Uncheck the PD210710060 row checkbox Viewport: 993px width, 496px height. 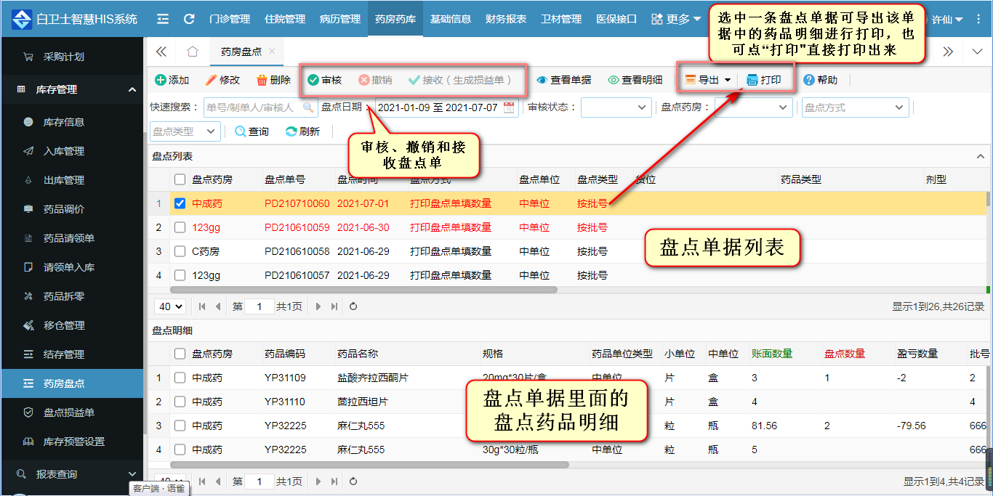[180, 203]
